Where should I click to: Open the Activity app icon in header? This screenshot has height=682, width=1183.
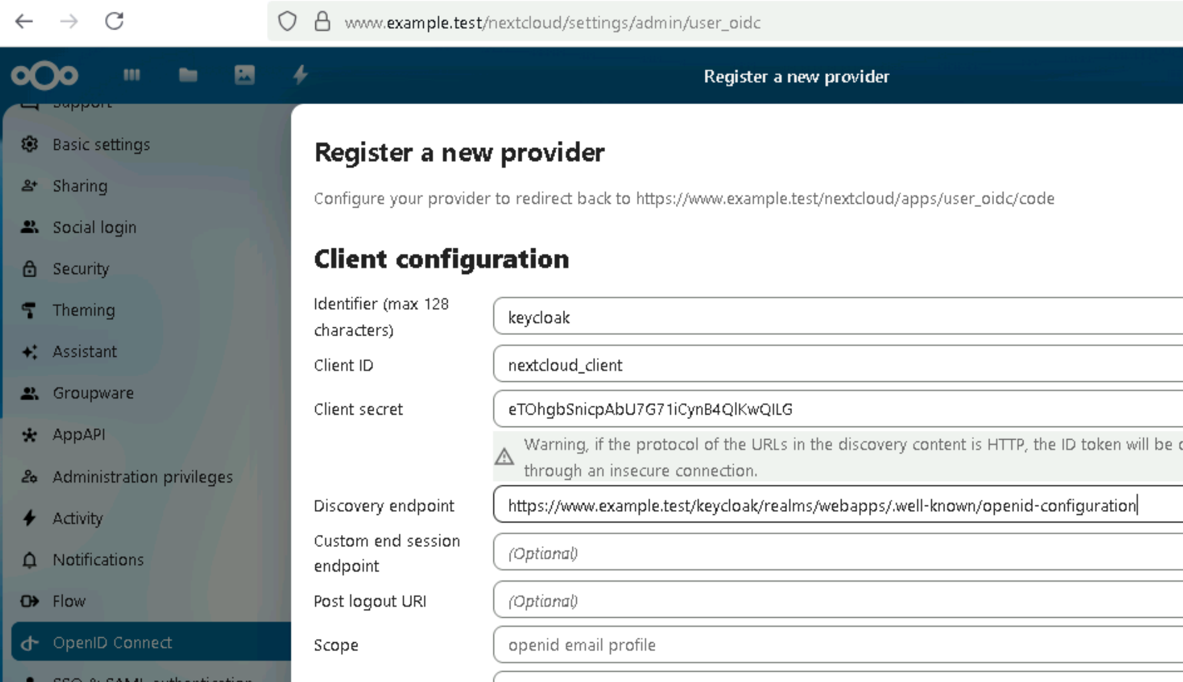point(300,75)
